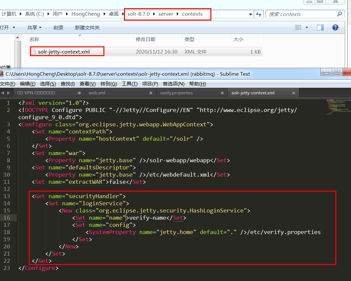Click the minimap in the Sublime editor

click(x=339, y=107)
